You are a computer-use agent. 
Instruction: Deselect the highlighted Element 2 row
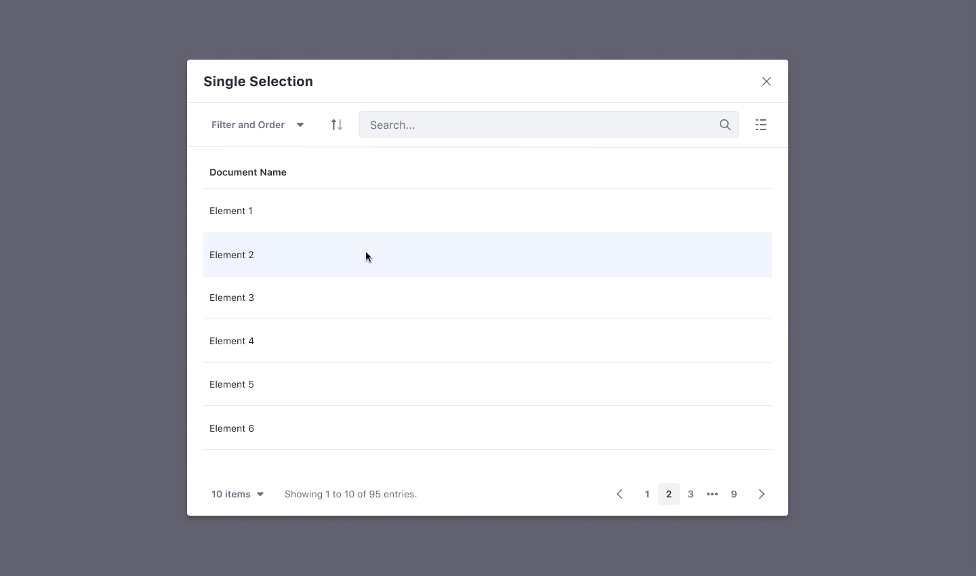(232, 255)
